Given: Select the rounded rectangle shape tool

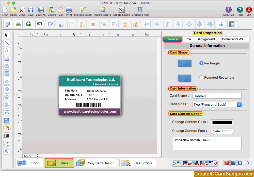Looking at the screenshot, I should pos(7,74).
